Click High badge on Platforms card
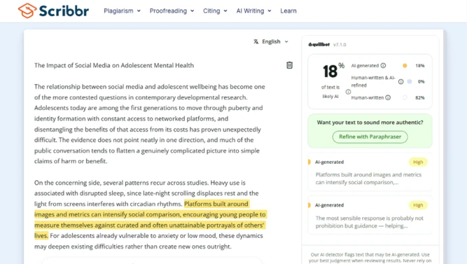 click(x=418, y=162)
